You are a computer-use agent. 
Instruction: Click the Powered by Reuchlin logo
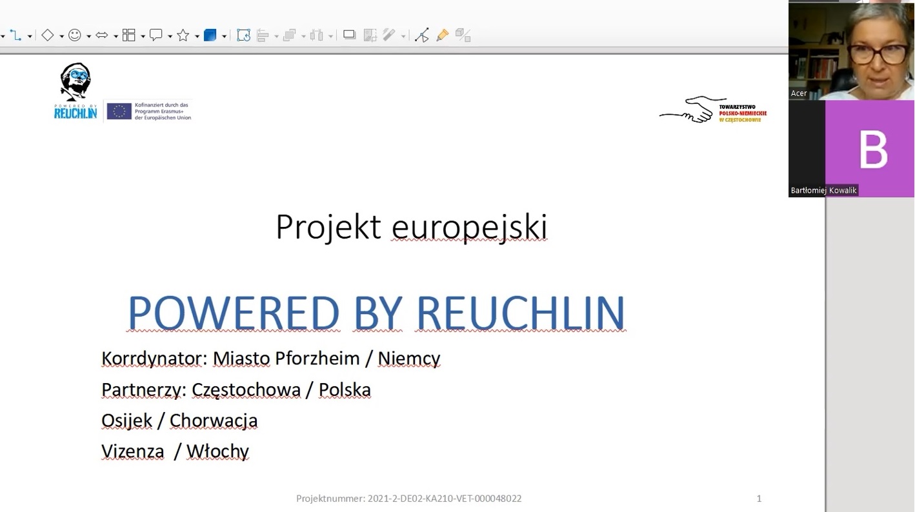click(75, 91)
